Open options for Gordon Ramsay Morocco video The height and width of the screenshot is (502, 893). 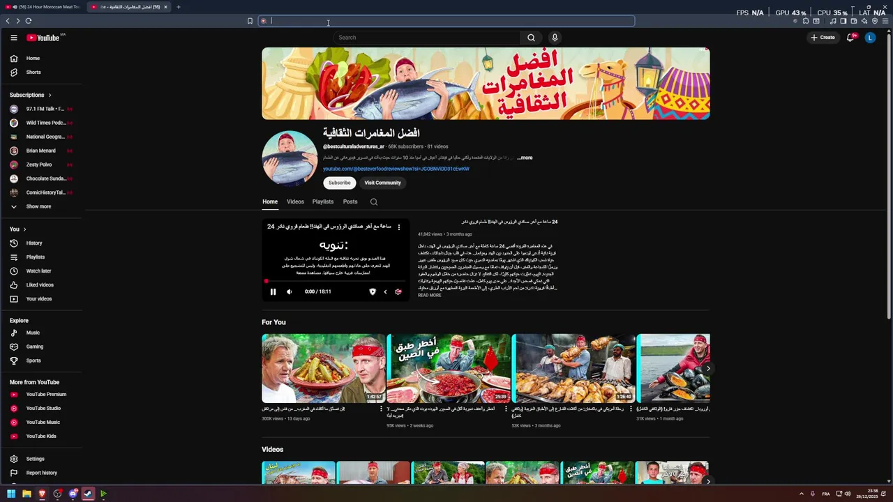(x=381, y=409)
